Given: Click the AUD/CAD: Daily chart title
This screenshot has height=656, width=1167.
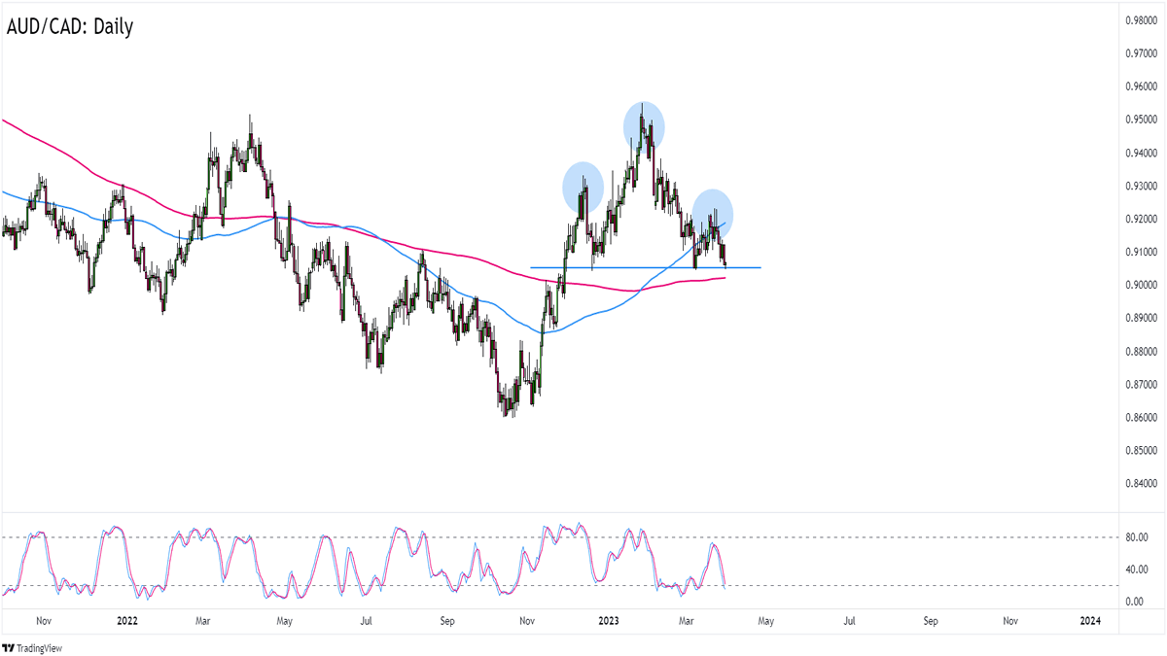Looking at the screenshot, I should pos(70,27).
